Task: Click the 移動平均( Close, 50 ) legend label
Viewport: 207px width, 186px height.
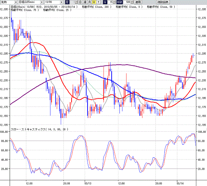Action: (161, 7)
